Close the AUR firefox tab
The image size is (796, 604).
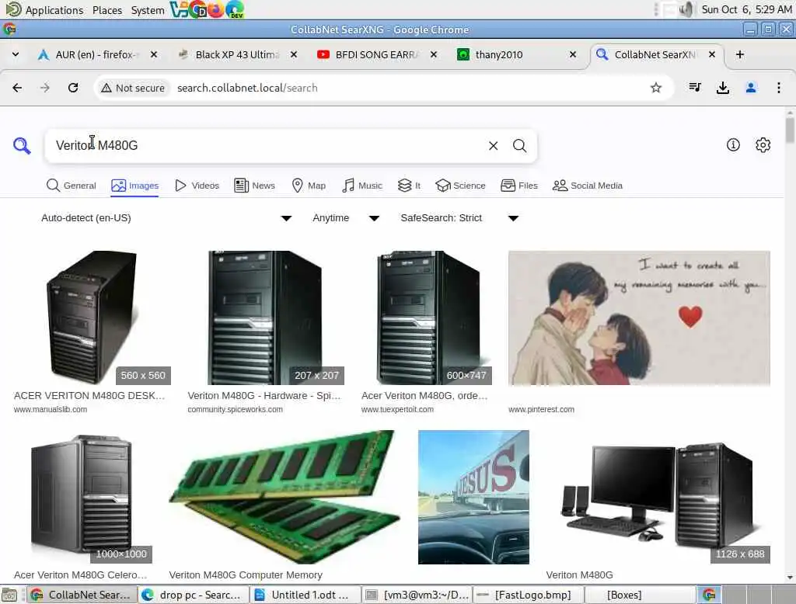[154, 54]
